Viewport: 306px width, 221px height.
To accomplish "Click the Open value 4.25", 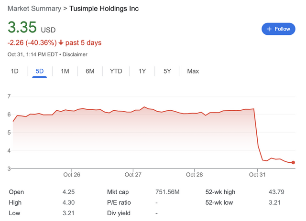I will (x=68, y=192).
